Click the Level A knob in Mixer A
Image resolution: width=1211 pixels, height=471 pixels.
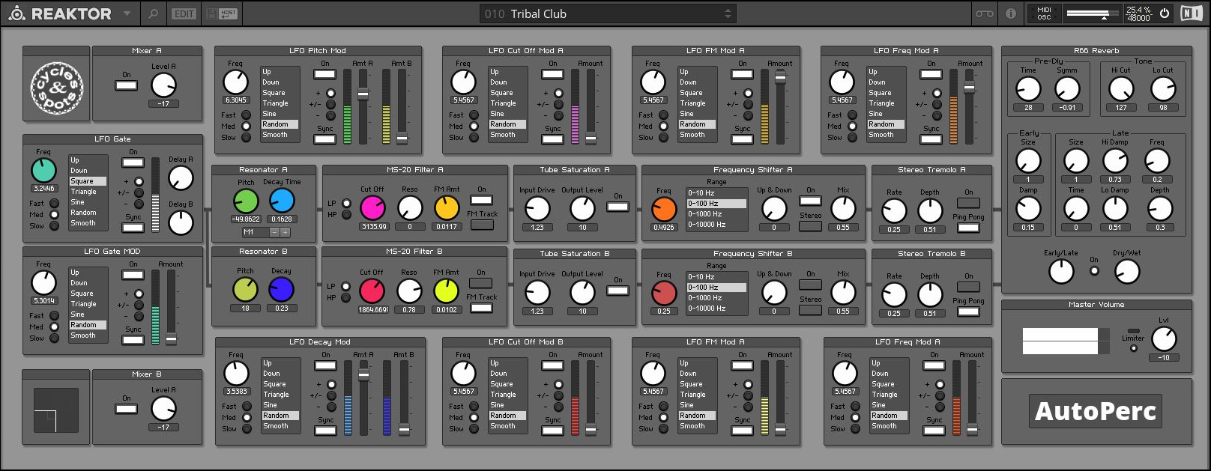pyautogui.click(x=163, y=85)
